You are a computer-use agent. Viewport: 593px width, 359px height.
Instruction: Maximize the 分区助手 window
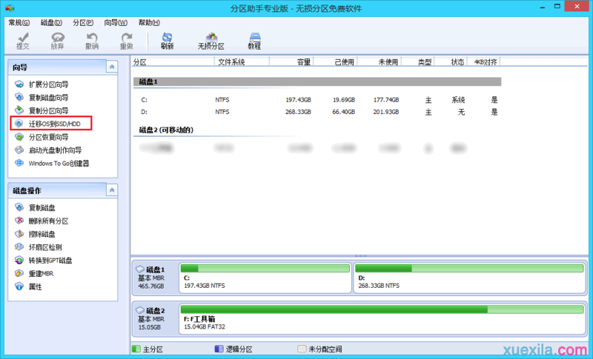[x=557, y=7]
